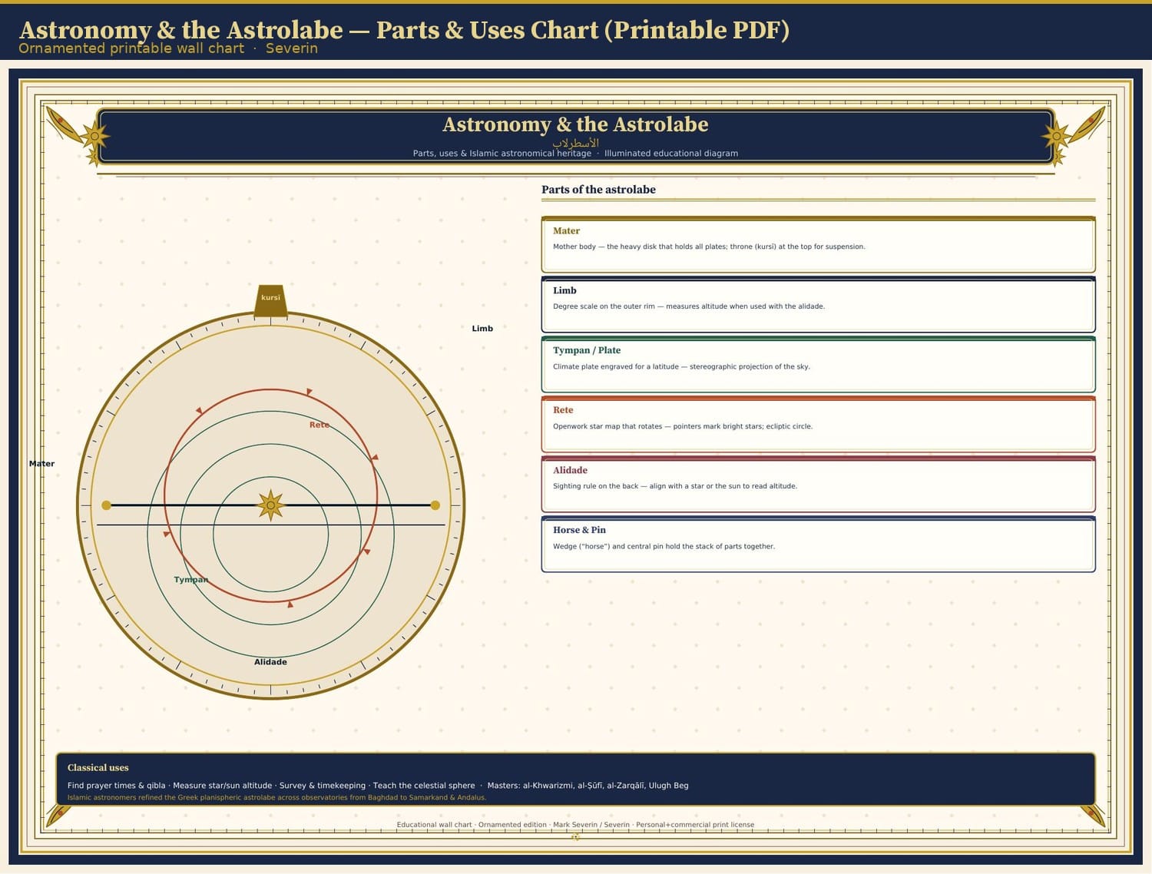This screenshot has width=1152, height=874.
Task: Click the red 'Rete' label inside the diagram
Action: click(319, 425)
